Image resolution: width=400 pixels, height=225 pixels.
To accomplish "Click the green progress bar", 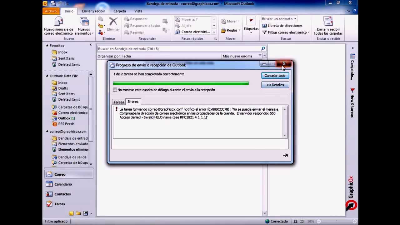I will click(181, 83).
